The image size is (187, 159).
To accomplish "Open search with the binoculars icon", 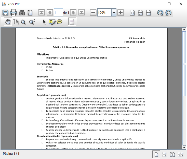I will coord(22,12).
